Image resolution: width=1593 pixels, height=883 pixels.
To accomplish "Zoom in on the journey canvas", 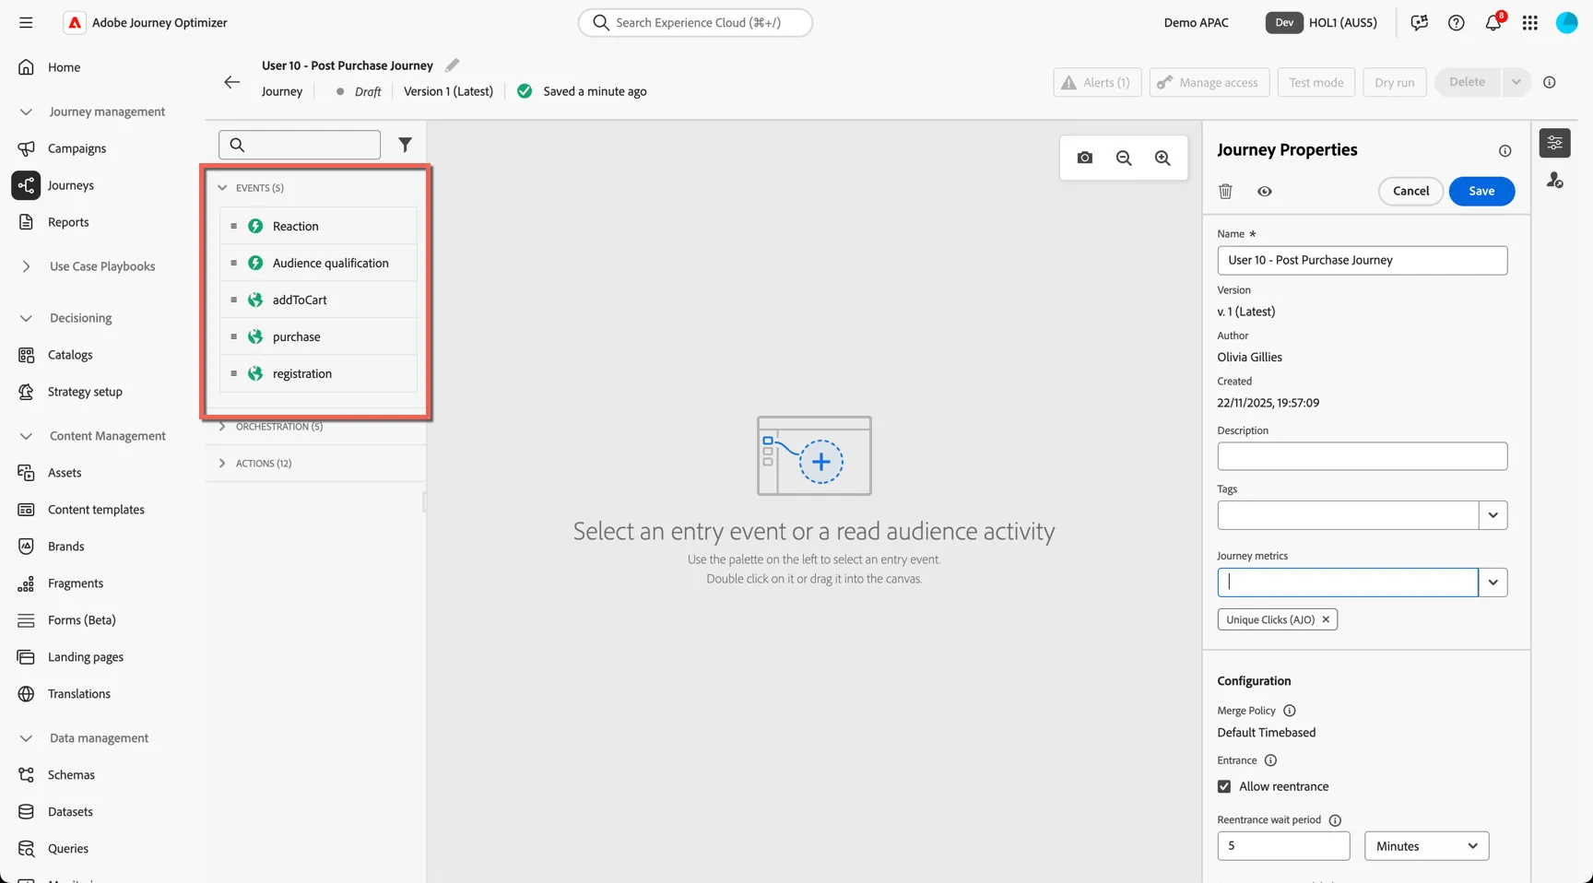I will coord(1162,158).
